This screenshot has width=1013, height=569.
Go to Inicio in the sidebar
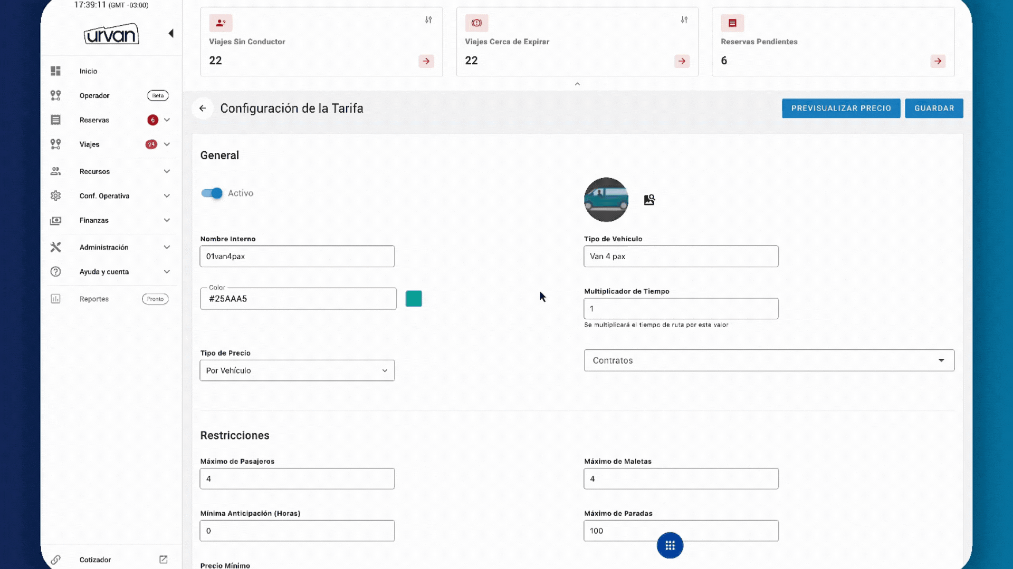tap(88, 71)
